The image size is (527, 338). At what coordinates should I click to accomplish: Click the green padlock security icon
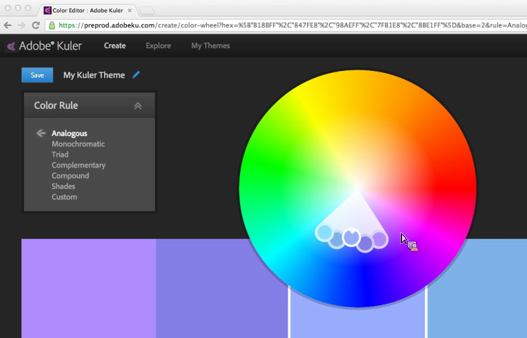(52, 25)
